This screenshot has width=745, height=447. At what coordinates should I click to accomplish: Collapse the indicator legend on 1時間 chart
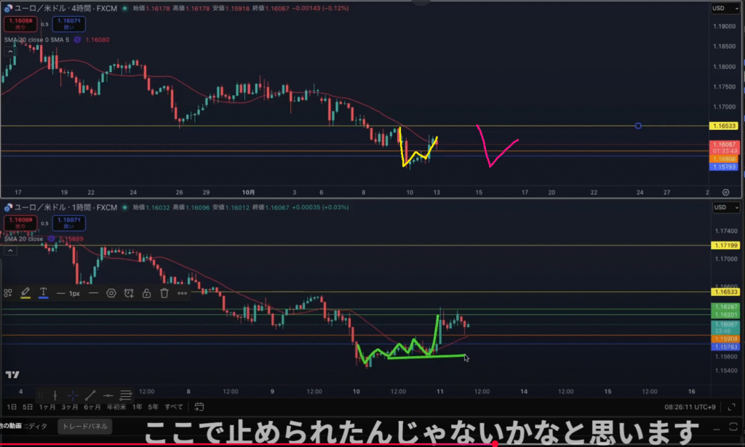pyautogui.click(x=10, y=251)
